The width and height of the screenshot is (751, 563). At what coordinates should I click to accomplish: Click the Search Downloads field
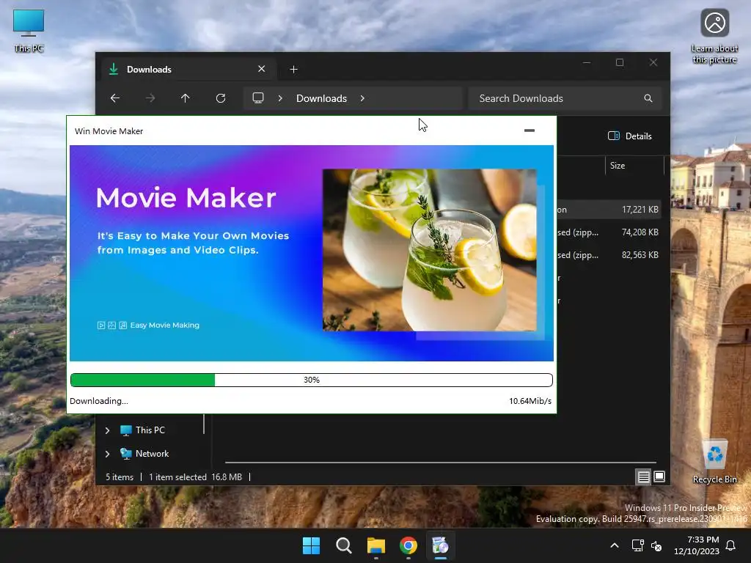tap(565, 98)
